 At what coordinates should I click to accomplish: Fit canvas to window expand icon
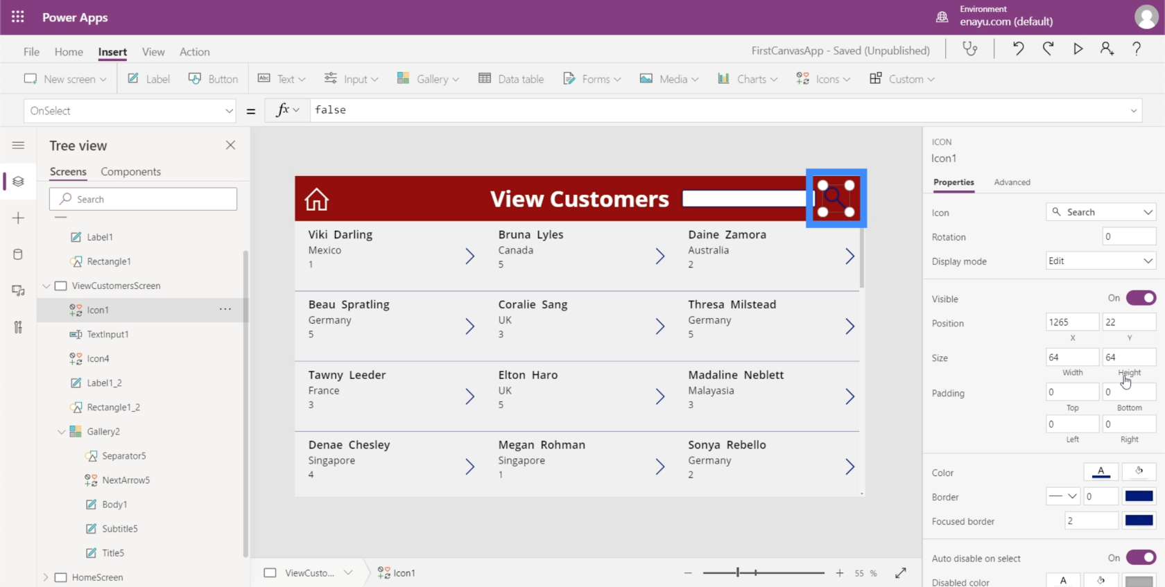click(x=901, y=572)
